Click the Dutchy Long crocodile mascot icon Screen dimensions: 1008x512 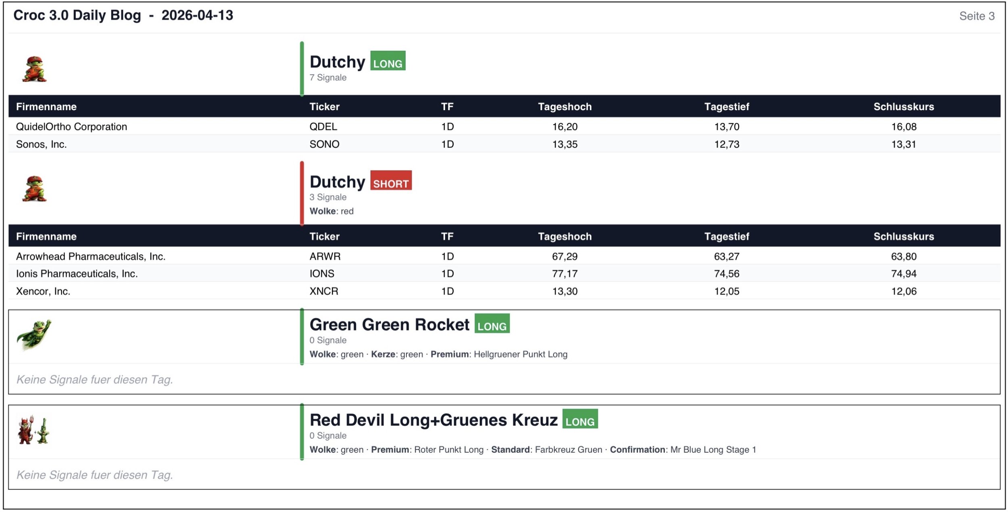click(34, 69)
